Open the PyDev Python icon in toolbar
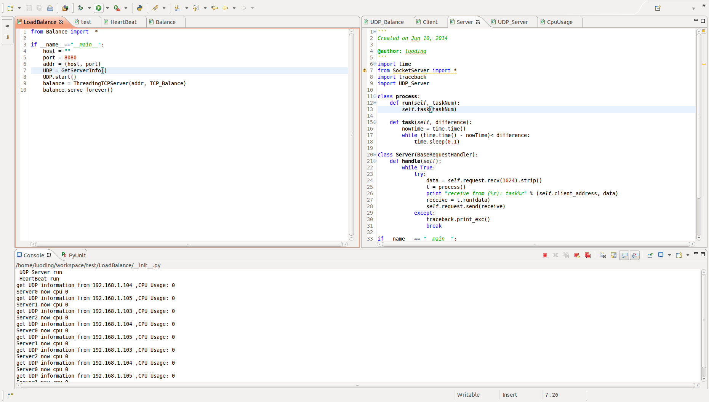 pyautogui.click(x=140, y=8)
